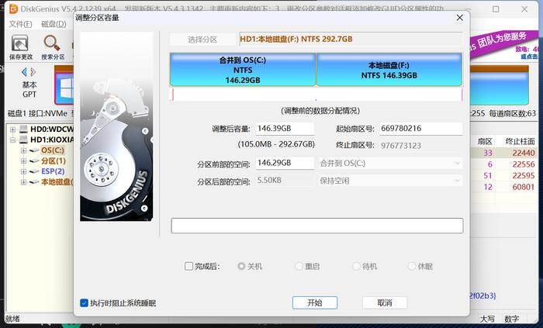Image resolution: width=543 pixels, height=328 pixels.
Task: Select OS(C:) in the disk tree
Action: click(52, 150)
